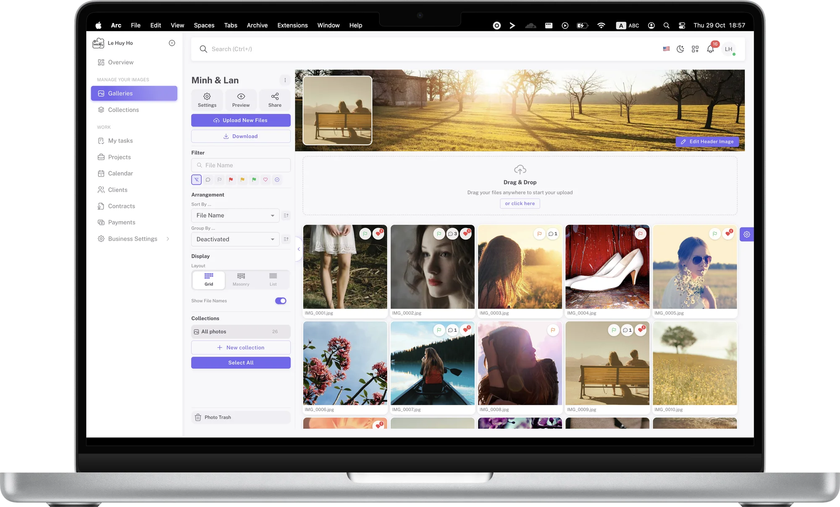Filter by selected checkmark circle icon

coord(277,180)
